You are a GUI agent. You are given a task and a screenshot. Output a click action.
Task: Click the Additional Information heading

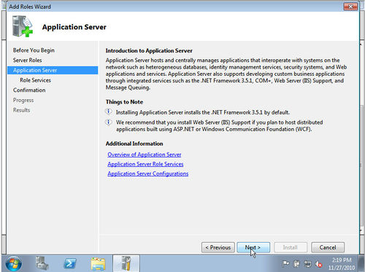pos(134,144)
